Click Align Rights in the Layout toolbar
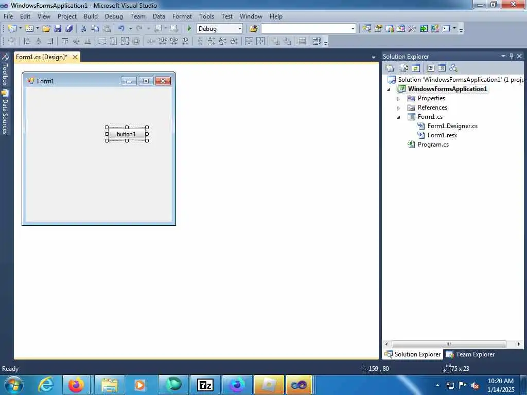The height and width of the screenshot is (395, 527). point(50,41)
